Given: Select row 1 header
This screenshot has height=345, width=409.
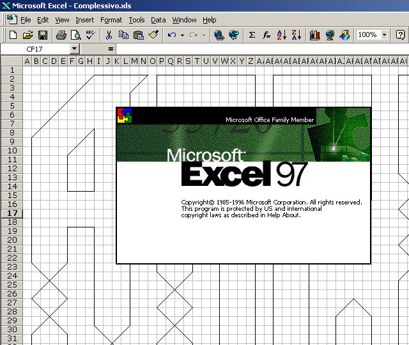Looking at the screenshot, I should (12, 70).
